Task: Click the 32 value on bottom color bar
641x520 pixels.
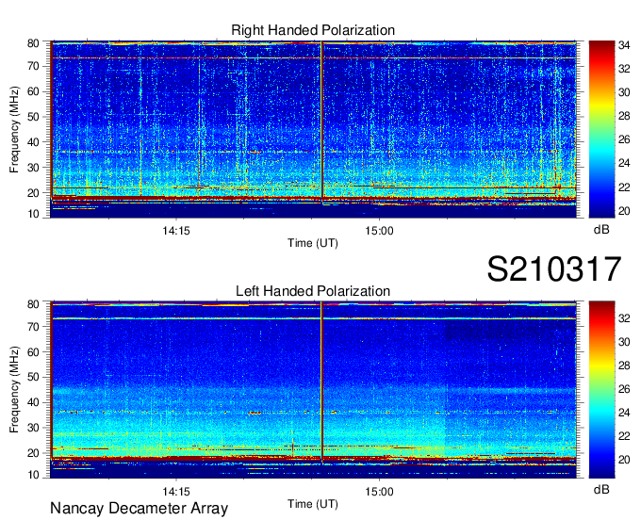Action: 624,318
